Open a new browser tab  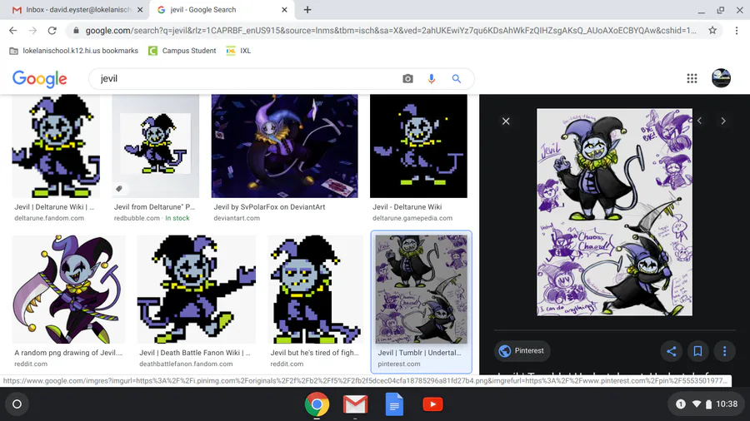tap(307, 9)
